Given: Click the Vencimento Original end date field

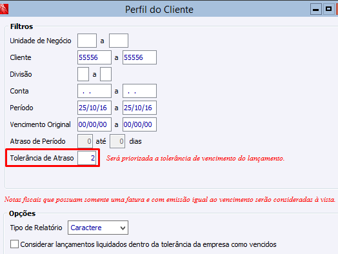Looking at the screenshot, I should [140, 124].
